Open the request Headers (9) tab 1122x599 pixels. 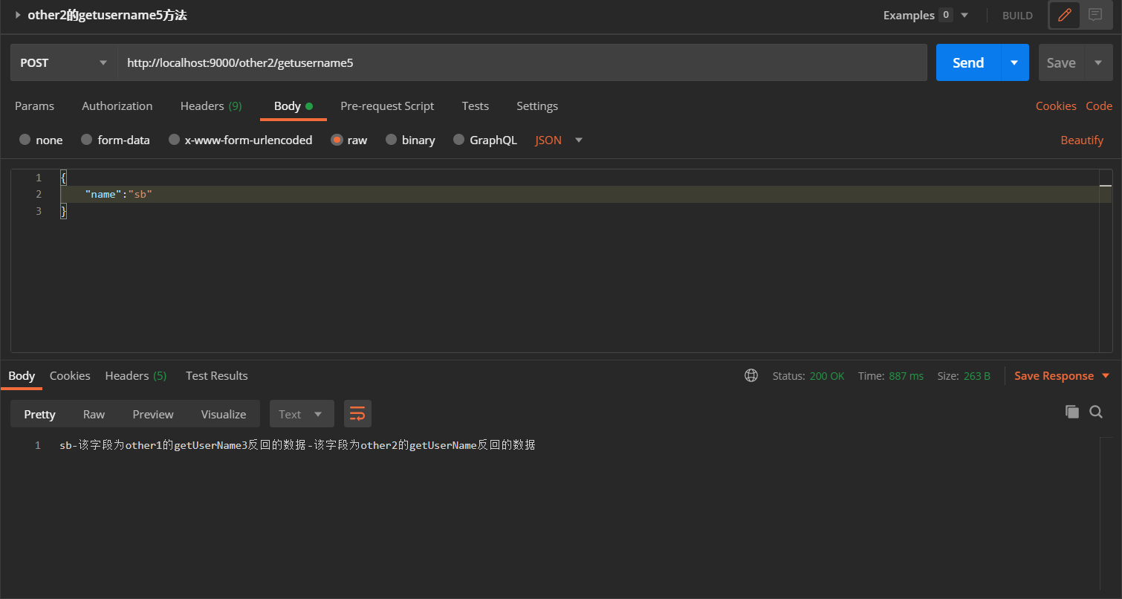coord(211,106)
